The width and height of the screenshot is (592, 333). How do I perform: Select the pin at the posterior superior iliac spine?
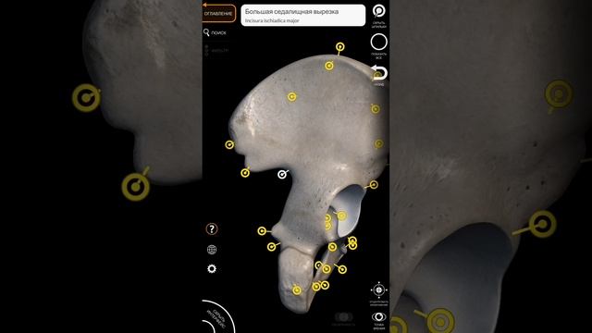tap(229, 144)
